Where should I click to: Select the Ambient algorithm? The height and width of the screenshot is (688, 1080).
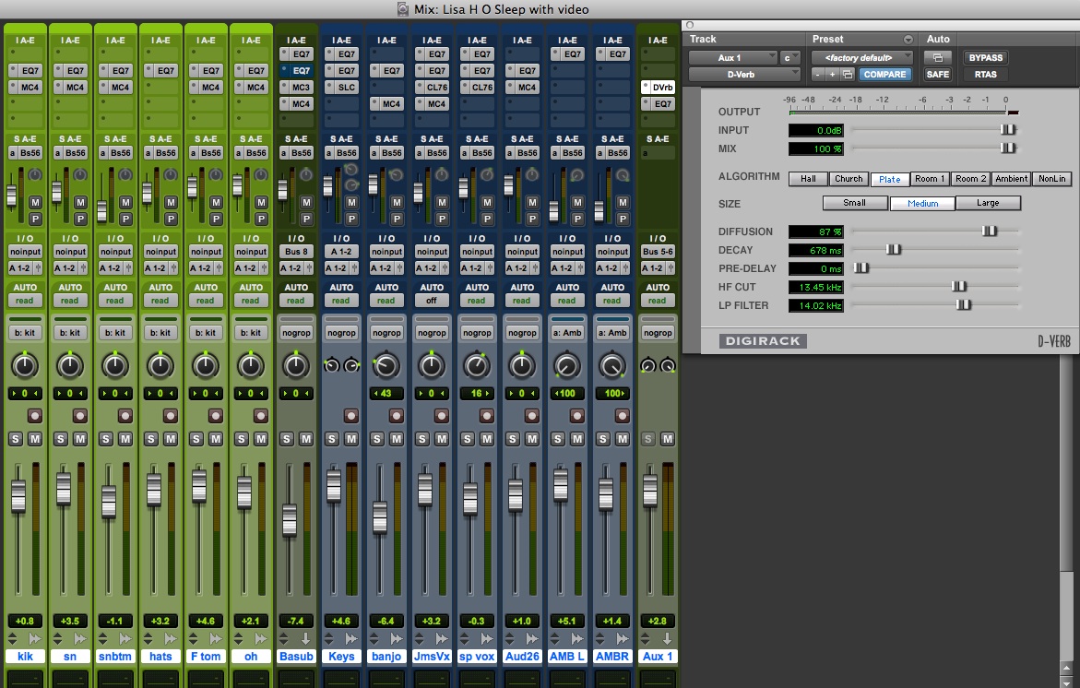(x=1011, y=178)
